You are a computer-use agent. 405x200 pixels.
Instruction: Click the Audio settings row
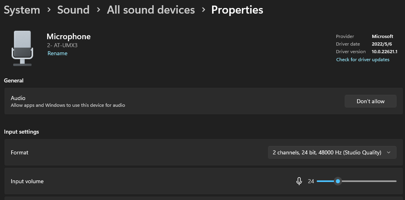(x=204, y=101)
